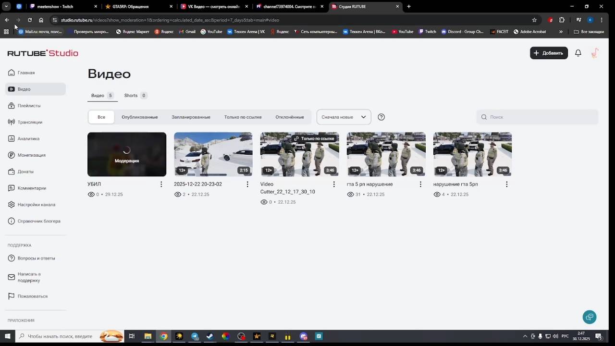Viewport: 615px width, 346px height.
Task: Open Chrome home page button
Action: pyautogui.click(x=41, y=20)
